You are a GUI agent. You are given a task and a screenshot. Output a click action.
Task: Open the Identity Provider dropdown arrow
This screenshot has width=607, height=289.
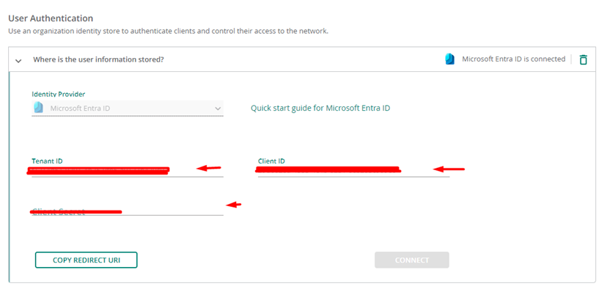[218, 109]
